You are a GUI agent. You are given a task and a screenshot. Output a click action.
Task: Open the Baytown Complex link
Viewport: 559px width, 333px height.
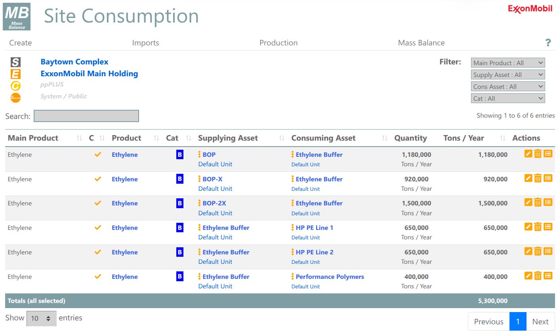pos(74,62)
